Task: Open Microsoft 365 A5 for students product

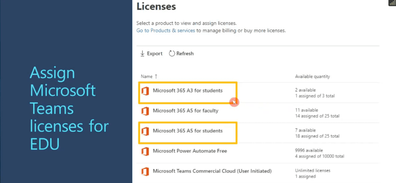Action: 188,131
